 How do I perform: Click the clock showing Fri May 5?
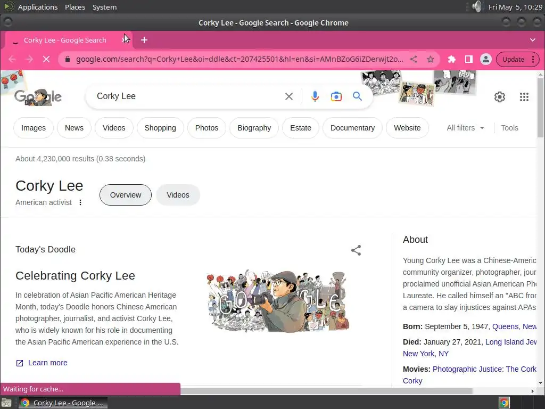(515, 7)
